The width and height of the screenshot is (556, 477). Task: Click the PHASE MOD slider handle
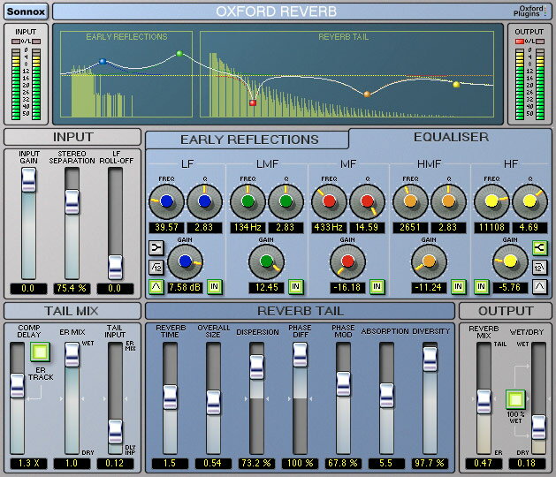coord(343,383)
